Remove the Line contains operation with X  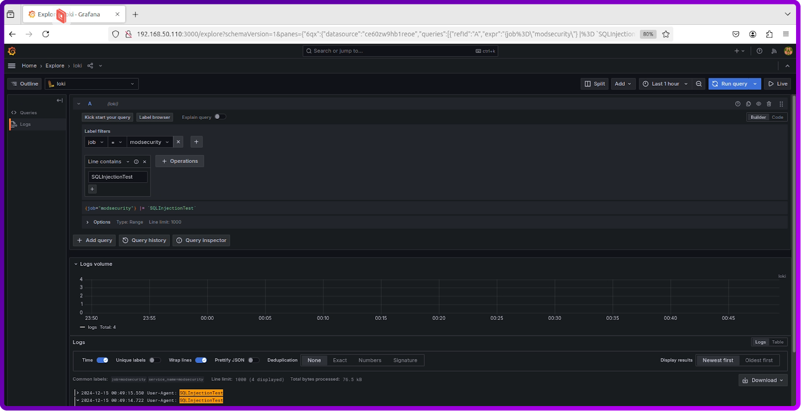[145, 162]
